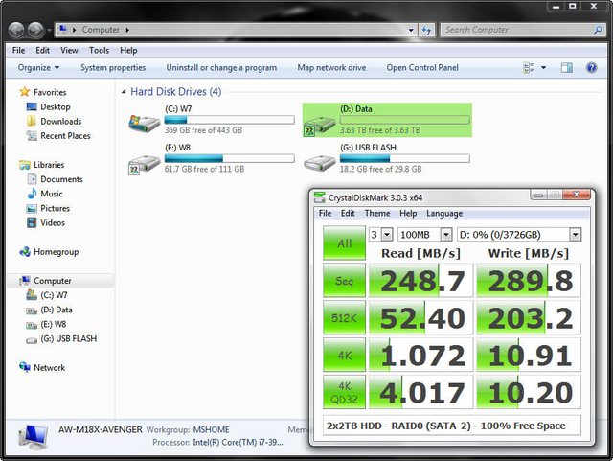Screen dimensions: 613x461
Task: Click the All benchmark button
Action: coord(344,243)
